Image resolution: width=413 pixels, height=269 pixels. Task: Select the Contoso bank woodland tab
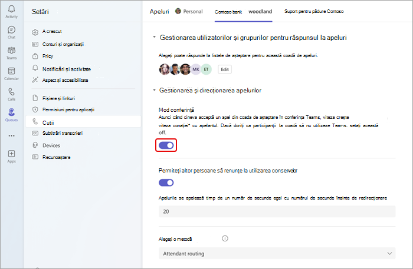[x=243, y=12]
